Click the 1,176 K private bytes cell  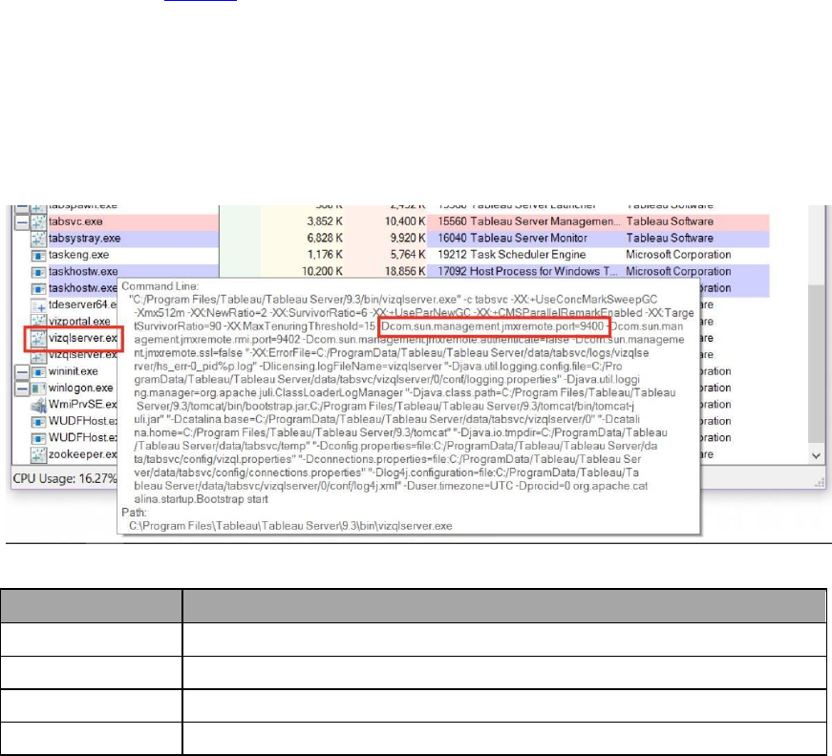325,255
